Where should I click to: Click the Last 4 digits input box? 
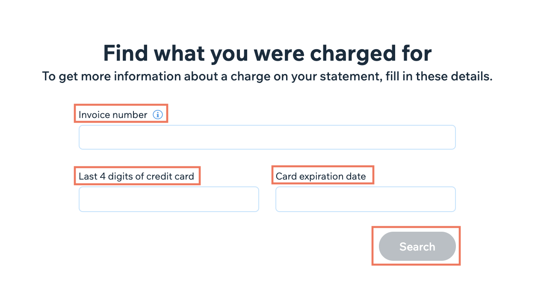pyautogui.click(x=169, y=199)
